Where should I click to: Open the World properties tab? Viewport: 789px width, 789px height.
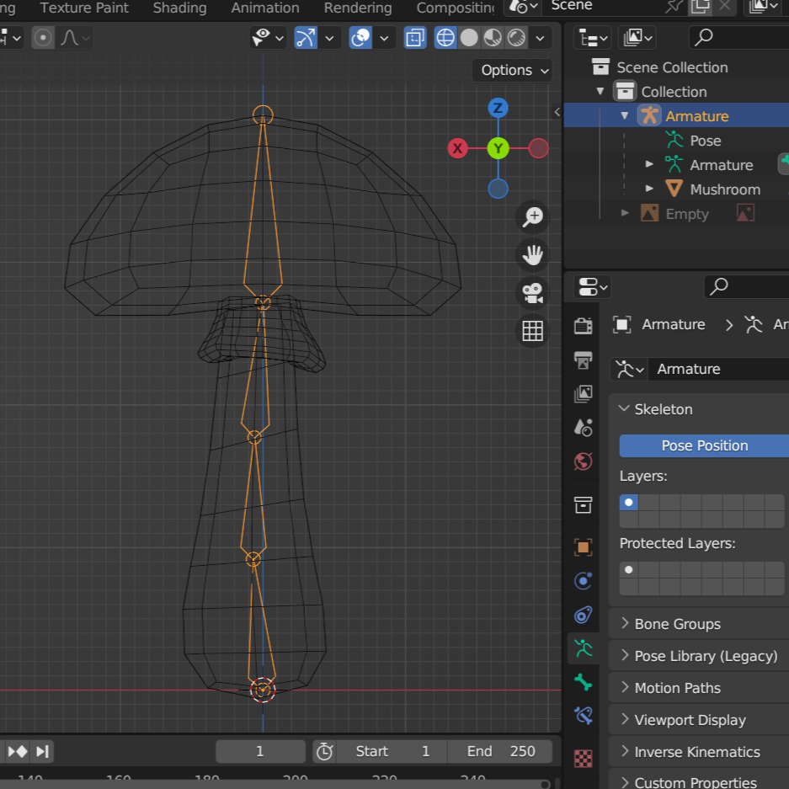[583, 461]
